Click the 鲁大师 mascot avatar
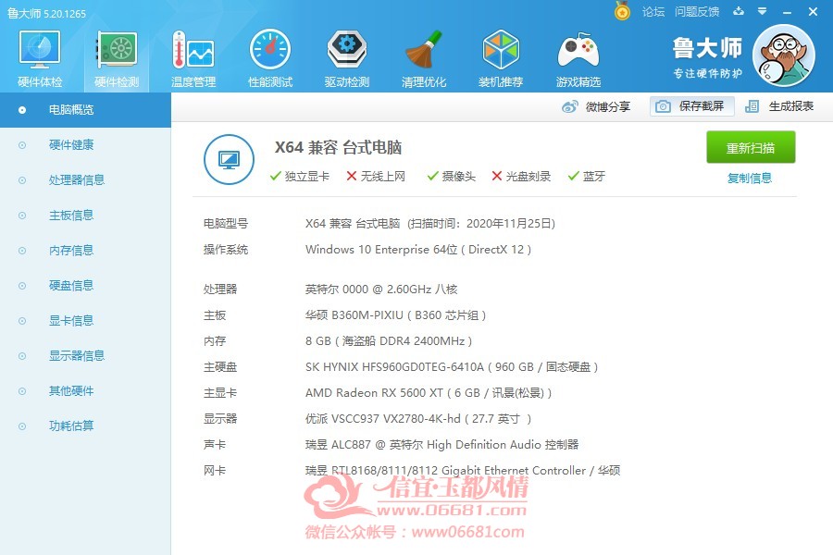This screenshot has height=555, width=833. [x=784, y=55]
